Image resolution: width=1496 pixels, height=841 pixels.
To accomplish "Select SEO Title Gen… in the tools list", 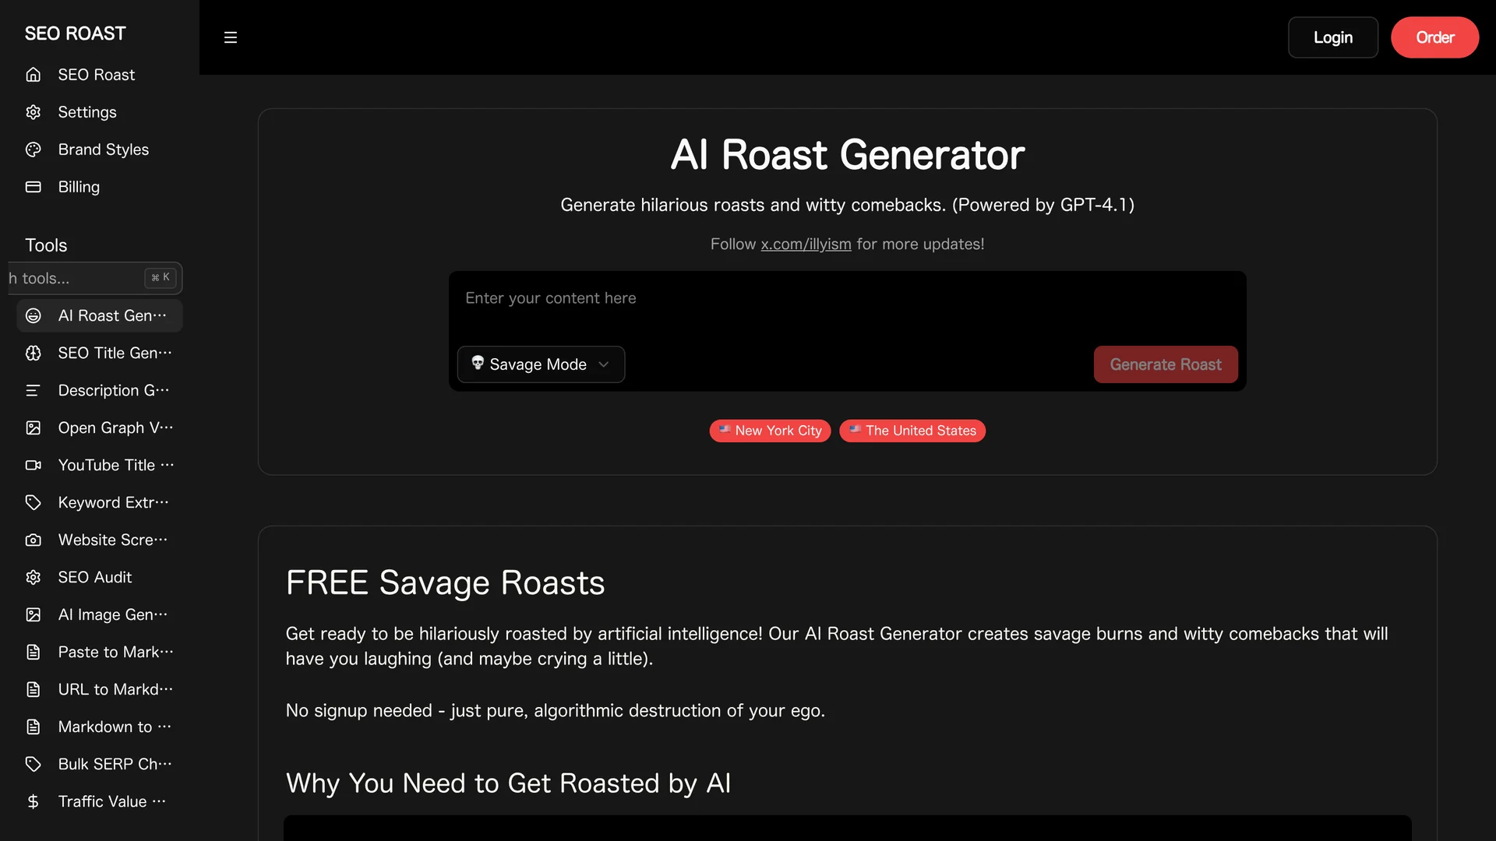I will tap(99, 353).
